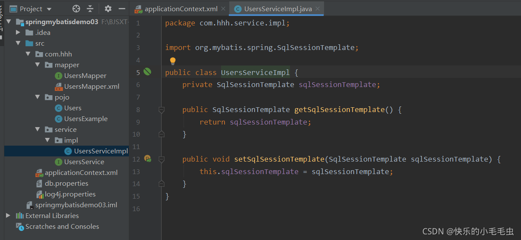Click package com.hhh.service.impl statement
Screen dimensions: 521x240
tap(227, 23)
